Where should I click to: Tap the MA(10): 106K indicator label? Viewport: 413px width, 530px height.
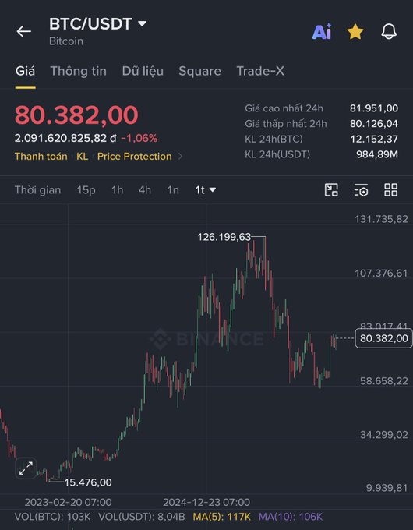tap(291, 517)
